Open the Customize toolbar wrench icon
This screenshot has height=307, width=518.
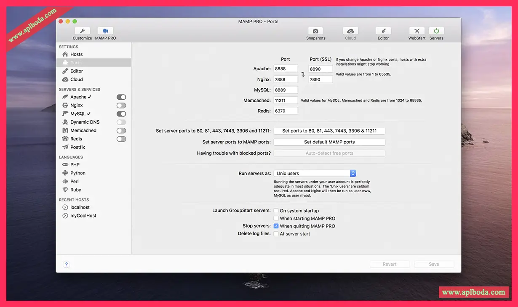click(82, 31)
